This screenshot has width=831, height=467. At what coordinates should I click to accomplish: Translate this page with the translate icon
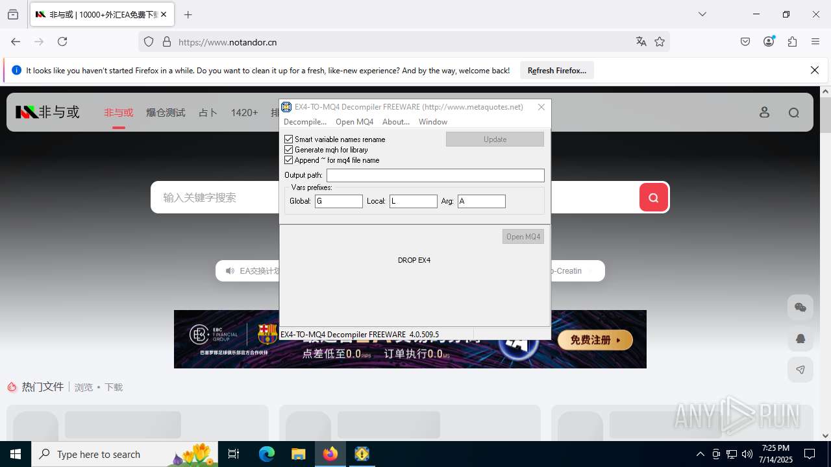(x=641, y=42)
